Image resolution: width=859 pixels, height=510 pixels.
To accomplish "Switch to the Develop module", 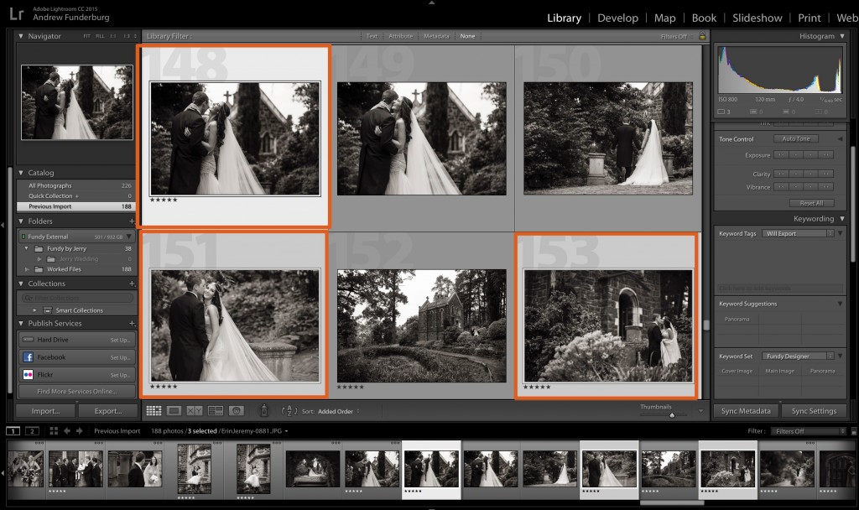I will tap(618, 18).
